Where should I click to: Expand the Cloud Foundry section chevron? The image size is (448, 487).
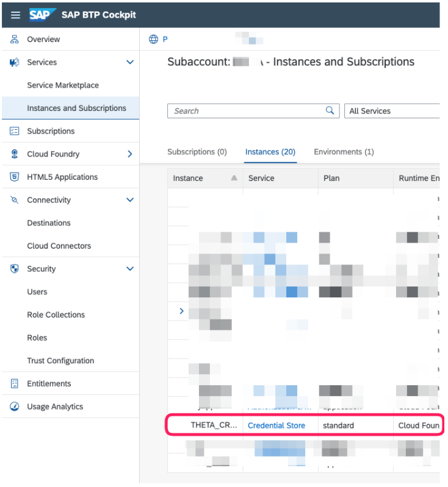(x=130, y=154)
